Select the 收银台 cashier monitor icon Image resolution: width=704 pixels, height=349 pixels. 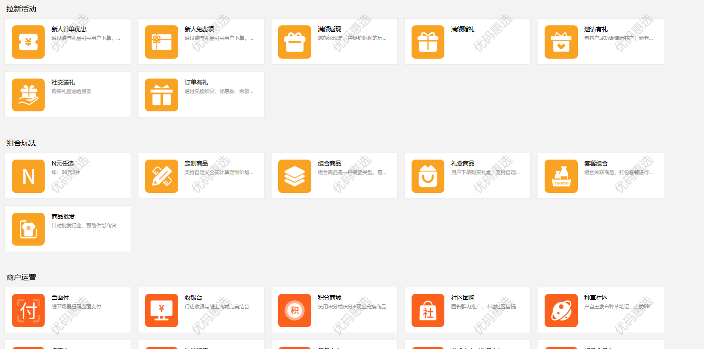161,310
